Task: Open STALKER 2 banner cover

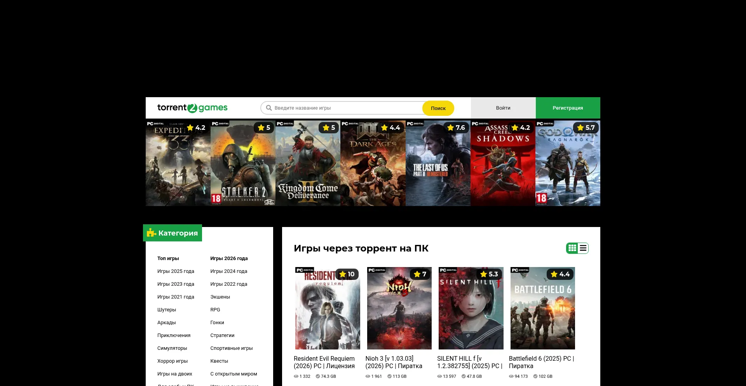Action: tap(243, 163)
